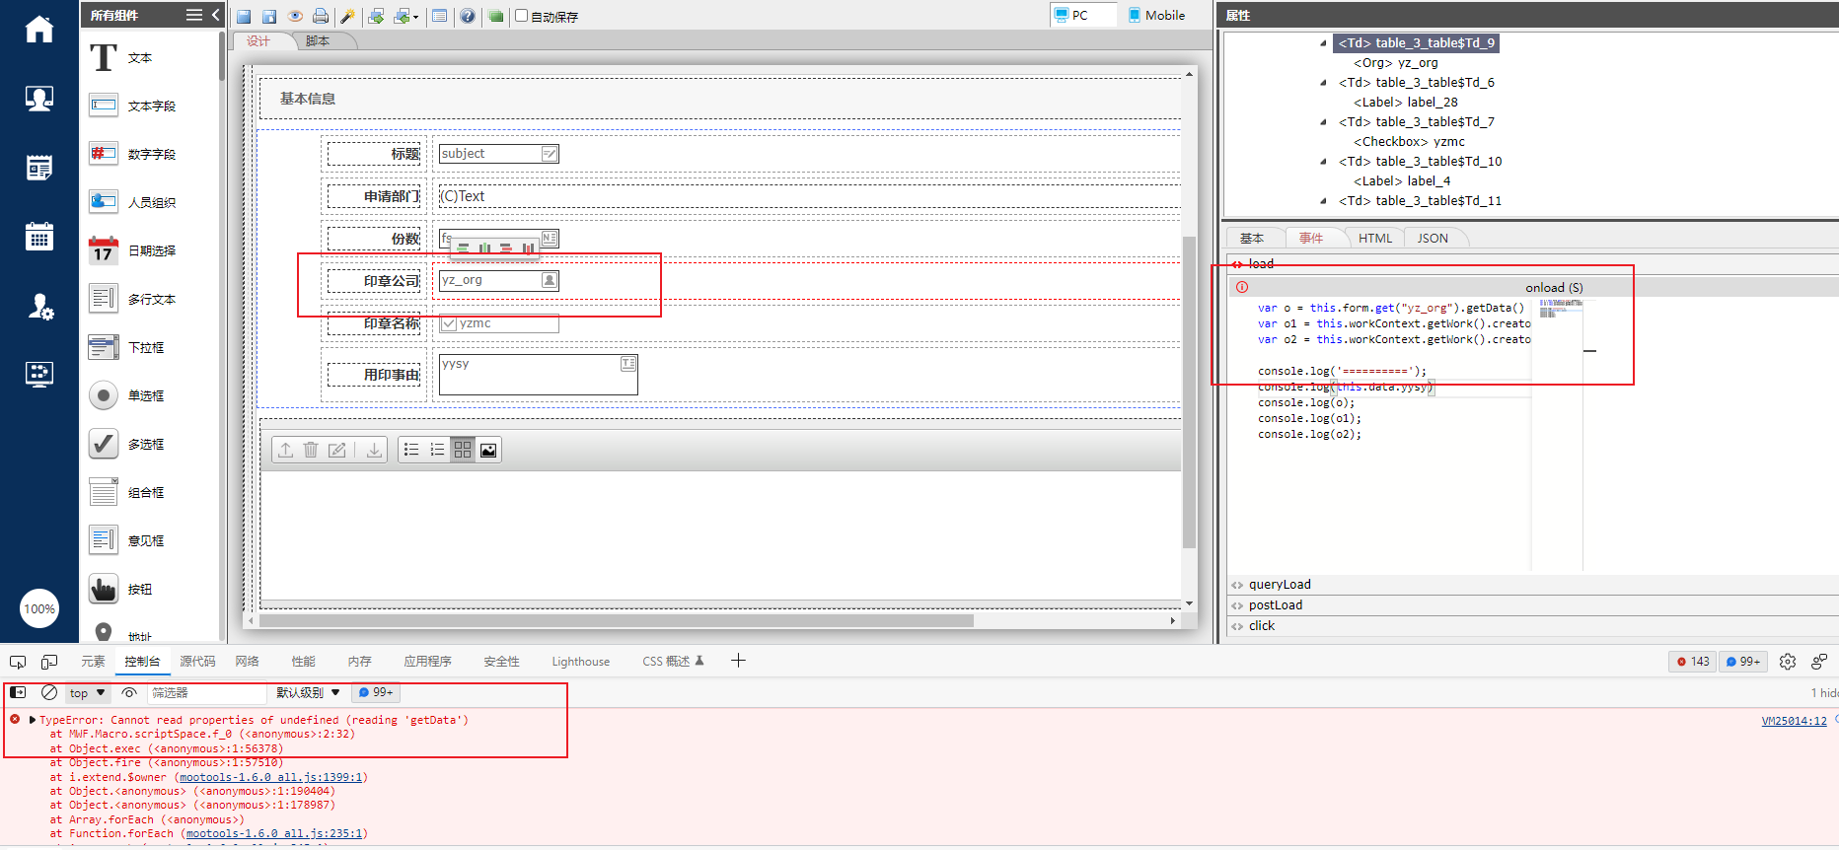1839x850 pixels.
Task: Open the JSON properties tab
Action: click(1433, 238)
